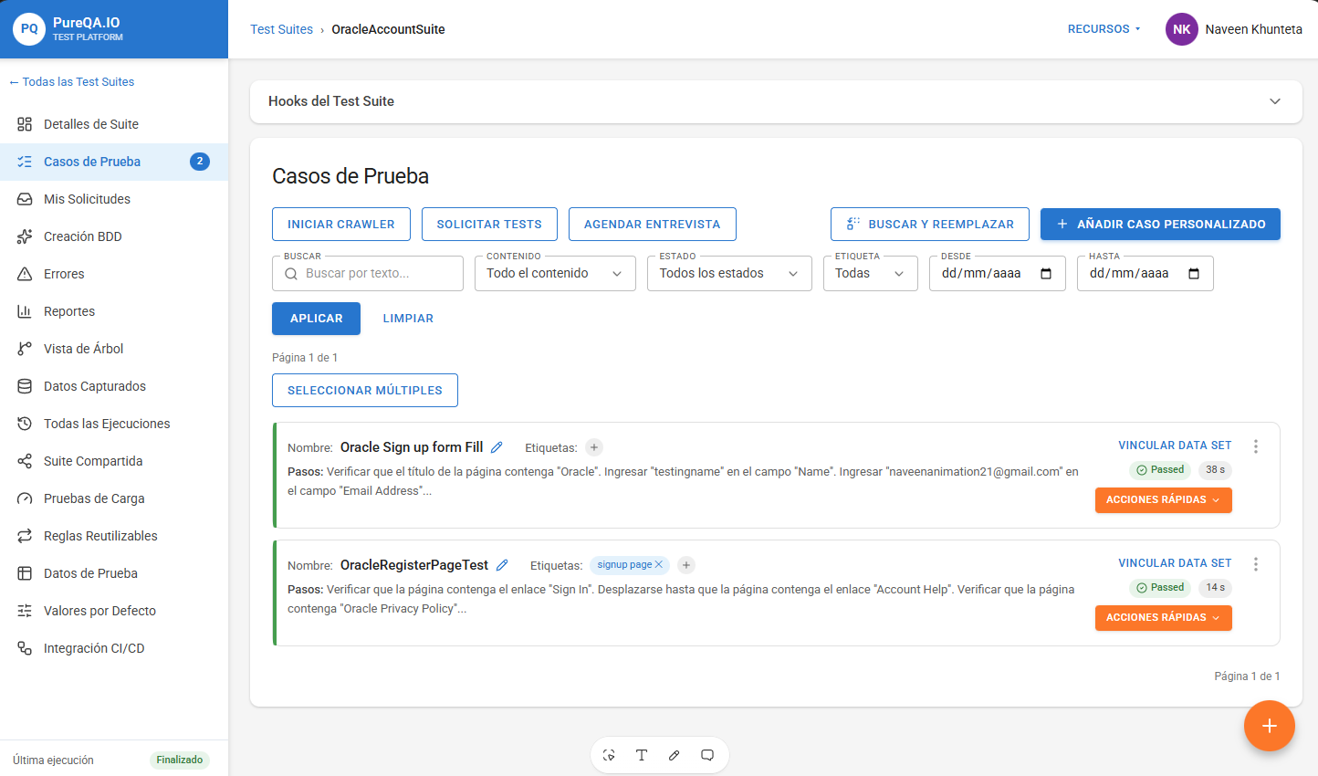The width and height of the screenshot is (1318, 776).
Task: Add another tag to OracleRegisterPageTest
Action: pyautogui.click(x=686, y=565)
